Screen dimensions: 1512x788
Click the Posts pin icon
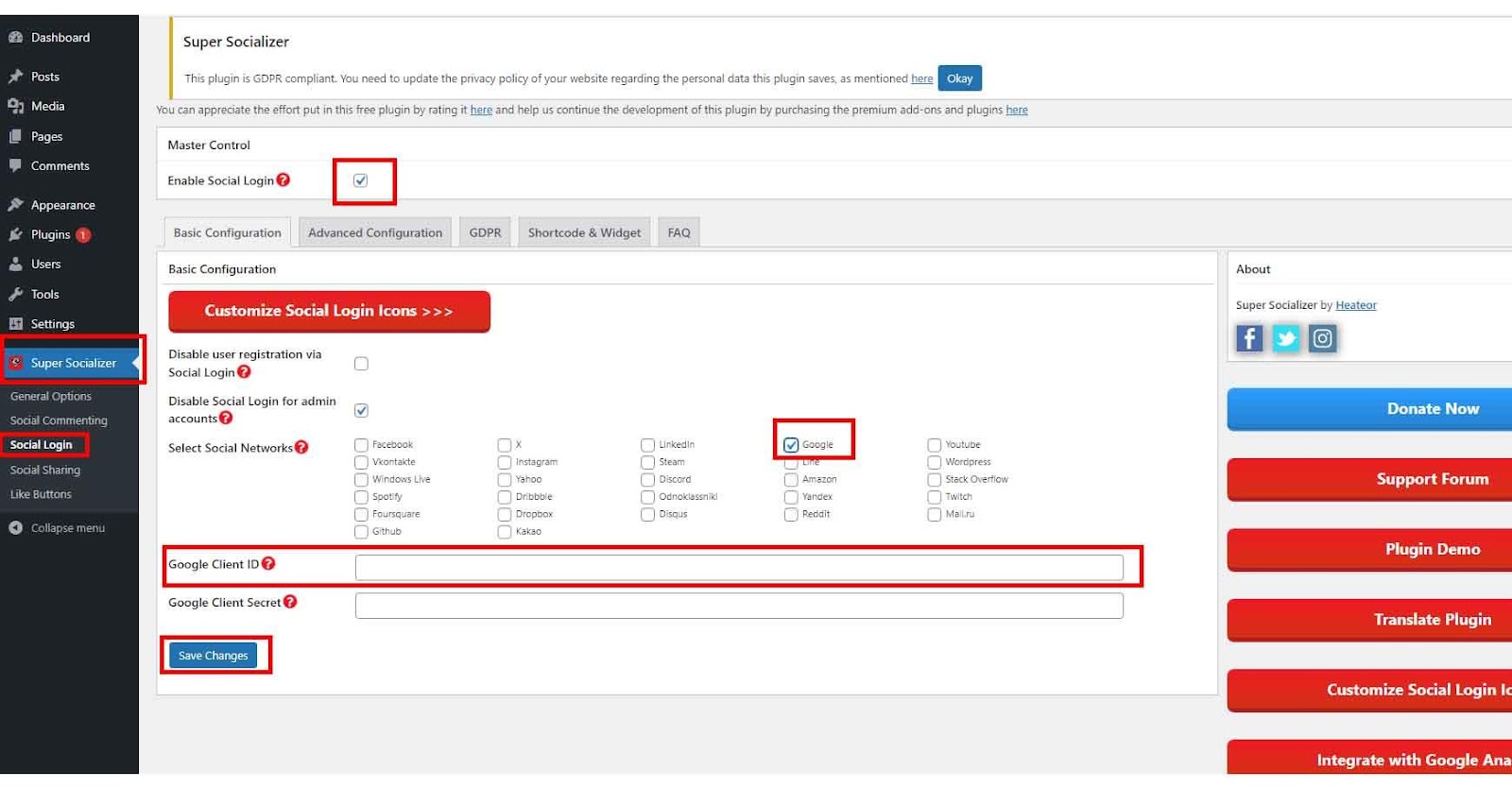tap(15, 77)
